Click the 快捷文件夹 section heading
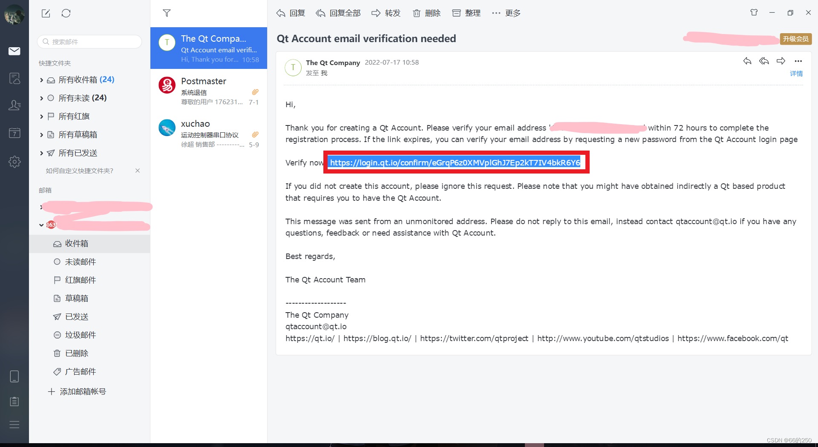This screenshot has width=818, height=447. (x=55, y=63)
